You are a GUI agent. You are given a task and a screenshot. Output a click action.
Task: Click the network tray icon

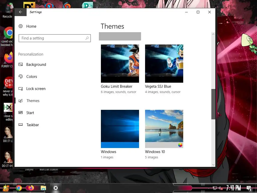click(215, 188)
